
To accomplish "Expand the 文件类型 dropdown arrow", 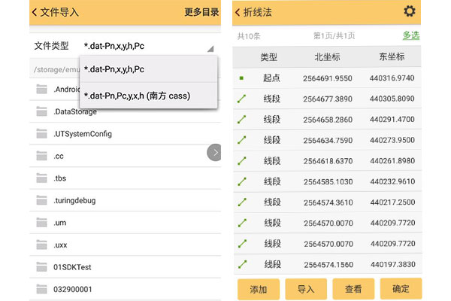I will point(209,48).
